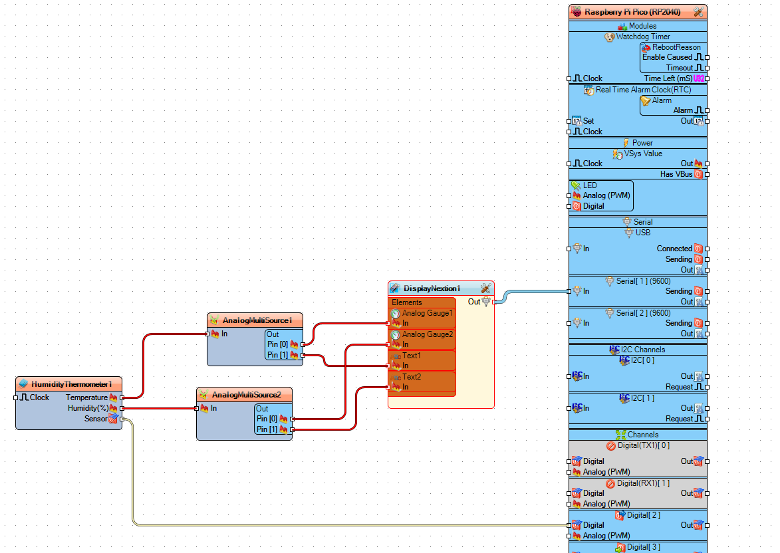Open properties via the DisplayNextion1 wrench icon
The height and width of the screenshot is (553, 780).
tap(484, 288)
